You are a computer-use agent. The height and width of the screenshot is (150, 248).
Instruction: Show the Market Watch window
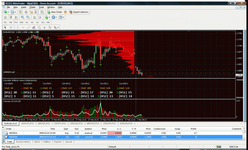[x=21, y=12]
